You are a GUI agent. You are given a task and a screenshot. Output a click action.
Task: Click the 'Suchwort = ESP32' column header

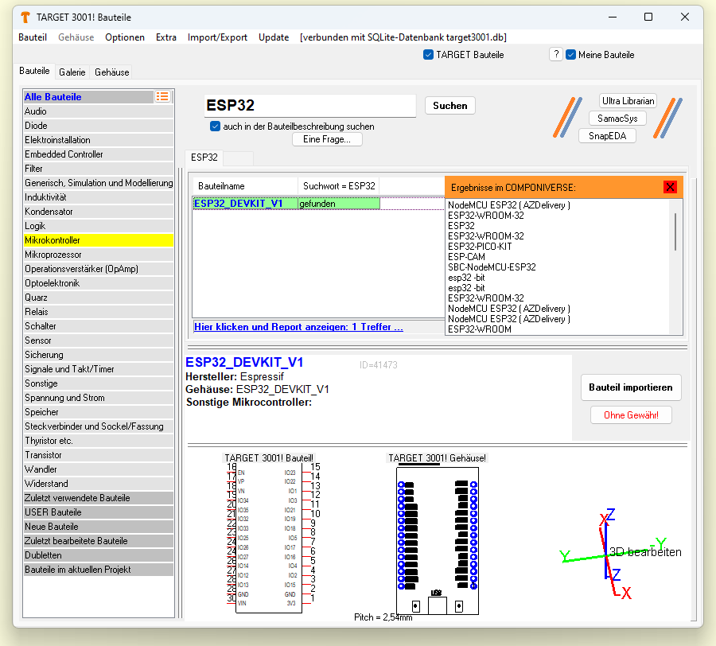[x=338, y=186]
